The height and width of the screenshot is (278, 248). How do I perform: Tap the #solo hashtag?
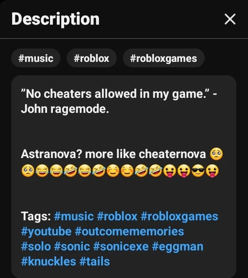pos(36,247)
